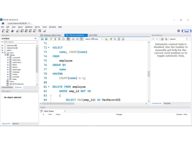The height and width of the screenshot is (144, 192).
Task: Toggle auto-commit mode icon
Action: pyautogui.click(x=81, y=39)
